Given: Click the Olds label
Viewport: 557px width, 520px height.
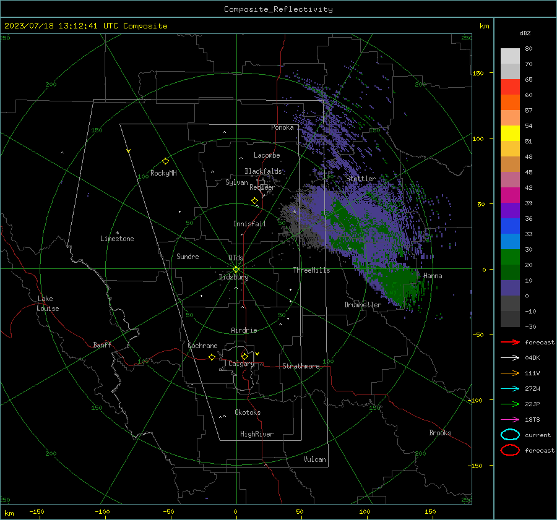Looking at the screenshot, I should coord(236,258).
